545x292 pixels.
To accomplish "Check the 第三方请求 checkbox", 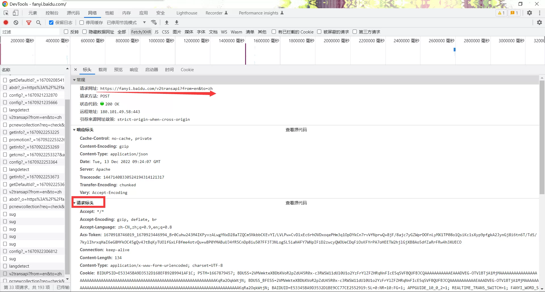I will pyautogui.click(x=355, y=32).
